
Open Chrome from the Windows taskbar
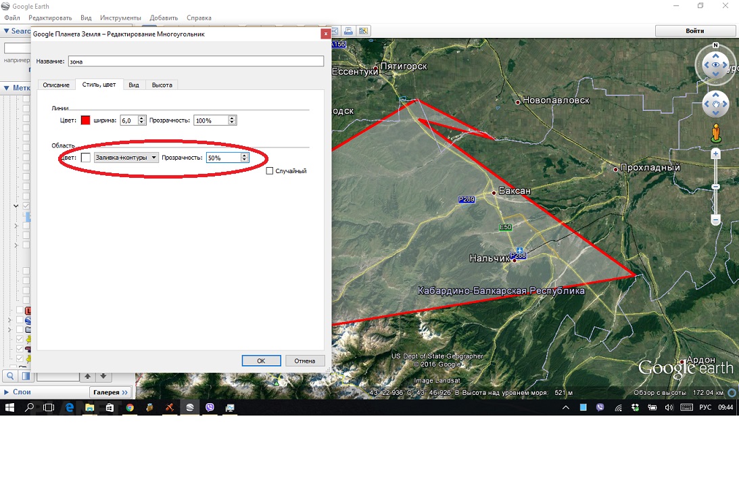click(130, 408)
